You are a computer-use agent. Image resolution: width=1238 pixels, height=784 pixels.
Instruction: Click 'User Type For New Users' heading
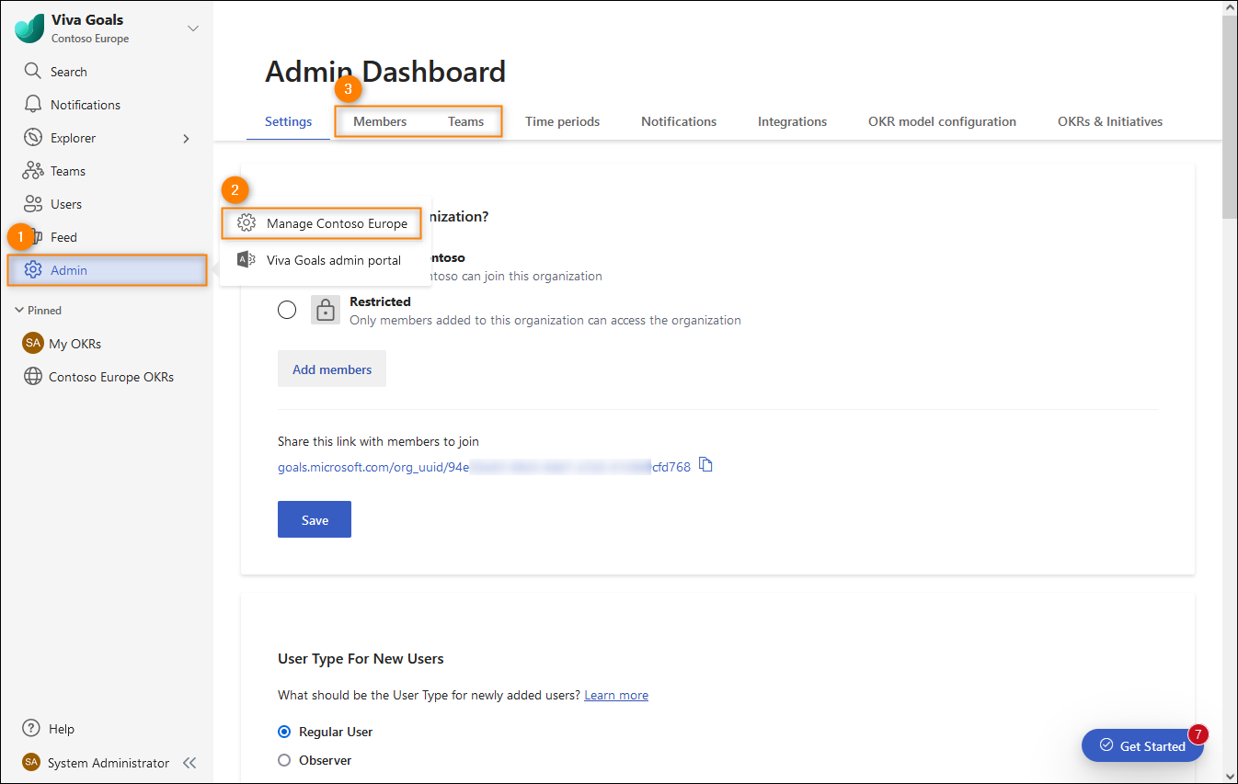(x=361, y=658)
